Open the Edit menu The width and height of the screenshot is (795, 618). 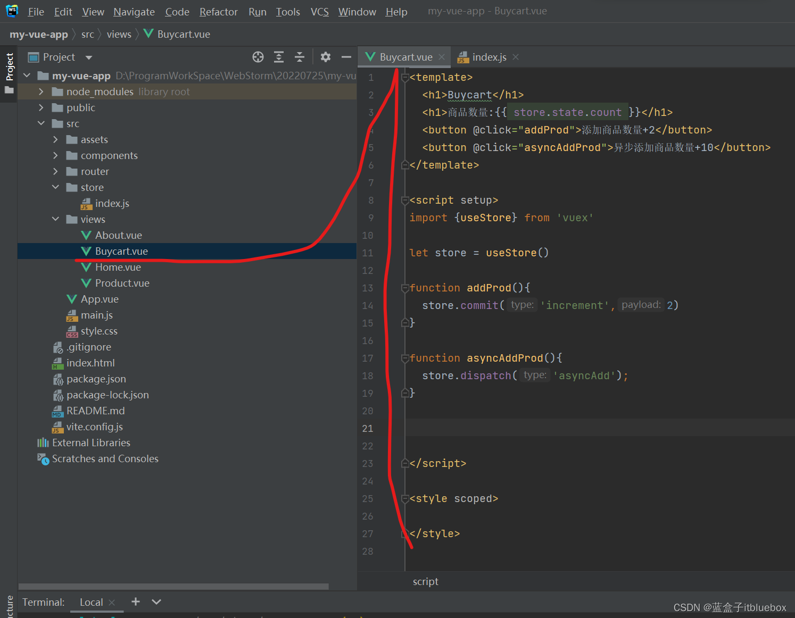pyautogui.click(x=63, y=12)
